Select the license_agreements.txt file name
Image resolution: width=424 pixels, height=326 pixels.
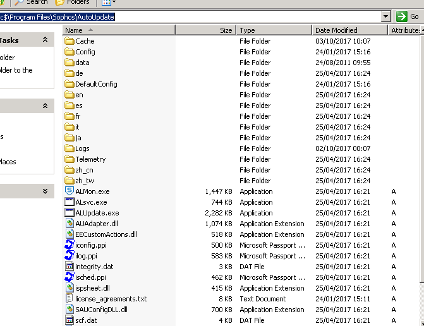coord(111,299)
